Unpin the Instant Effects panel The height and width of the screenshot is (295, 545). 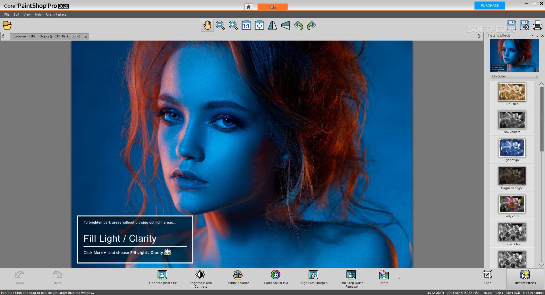537,35
